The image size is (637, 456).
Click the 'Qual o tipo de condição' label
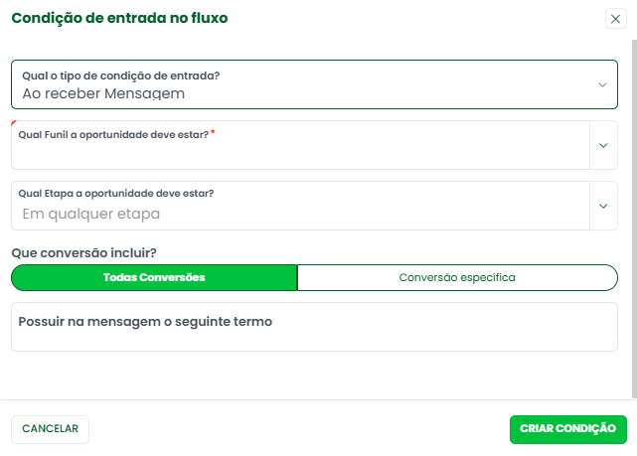(x=120, y=75)
